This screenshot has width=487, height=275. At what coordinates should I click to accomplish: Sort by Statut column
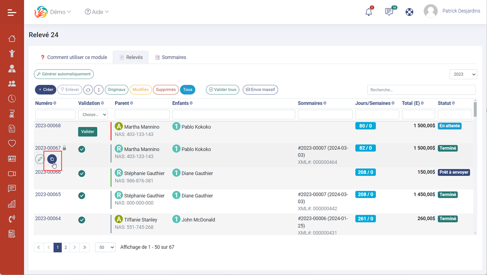[x=446, y=103]
